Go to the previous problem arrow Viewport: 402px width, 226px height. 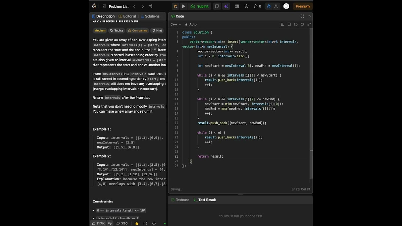(x=134, y=6)
